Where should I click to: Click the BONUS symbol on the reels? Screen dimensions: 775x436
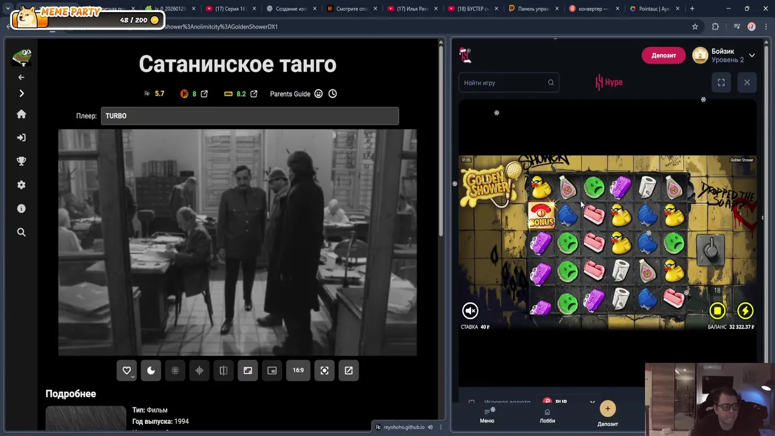(541, 215)
